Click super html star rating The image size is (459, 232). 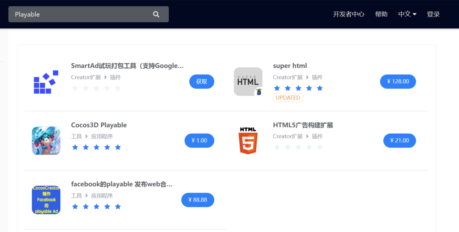click(298, 88)
